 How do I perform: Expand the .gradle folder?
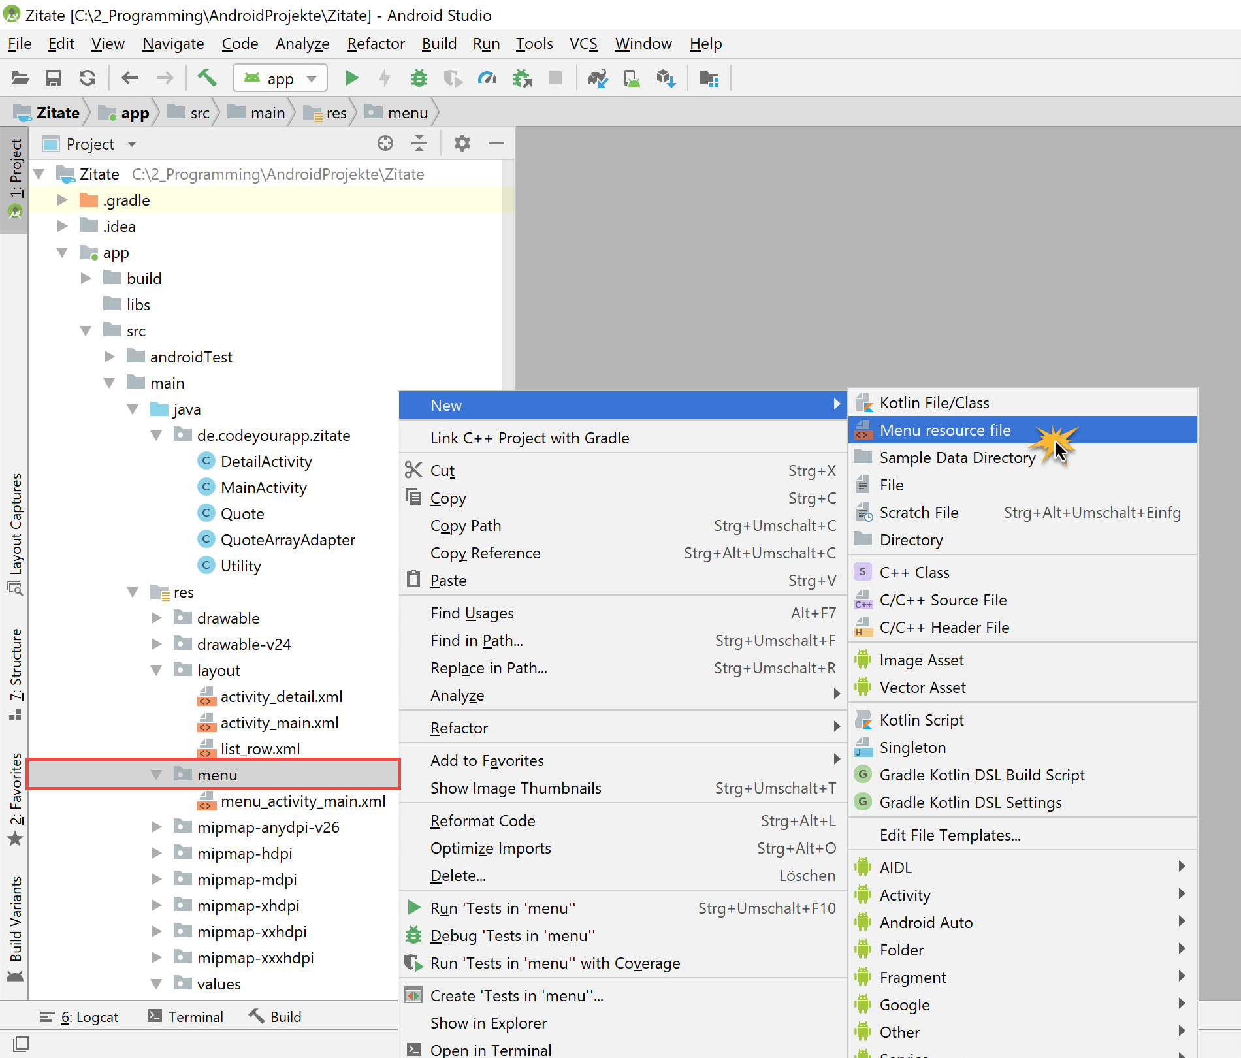tap(63, 200)
